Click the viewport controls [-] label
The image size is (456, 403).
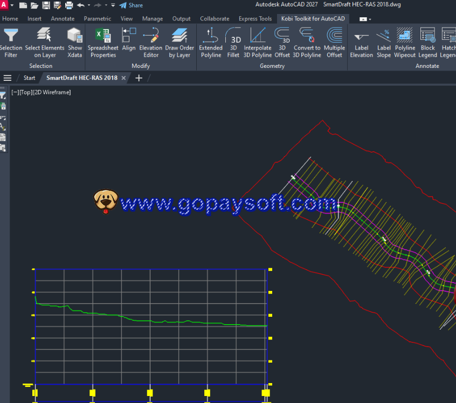[15, 92]
